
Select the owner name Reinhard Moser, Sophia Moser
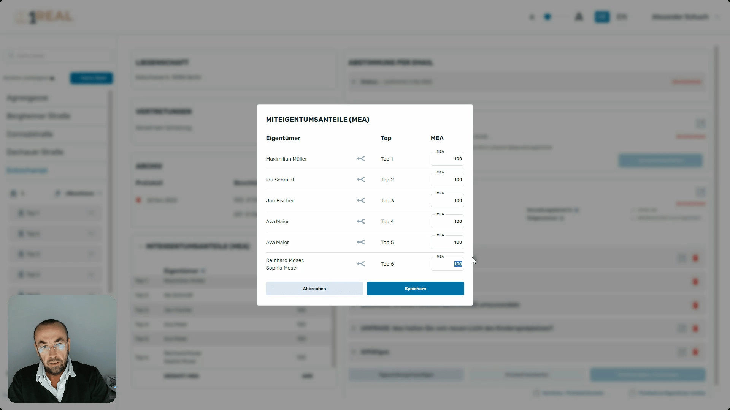pos(285,264)
